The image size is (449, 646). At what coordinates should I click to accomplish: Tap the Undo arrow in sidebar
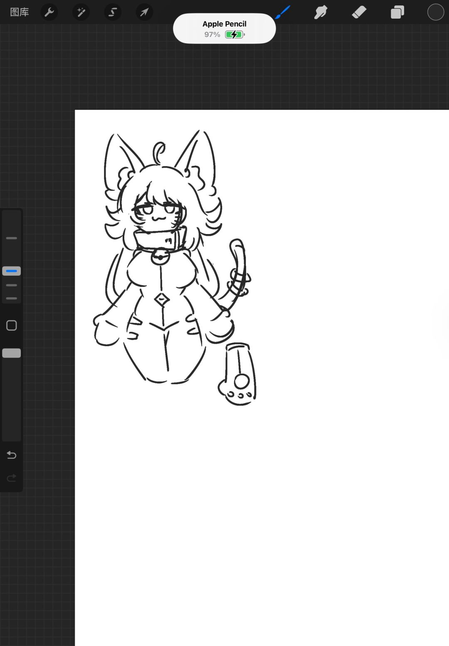(12, 455)
